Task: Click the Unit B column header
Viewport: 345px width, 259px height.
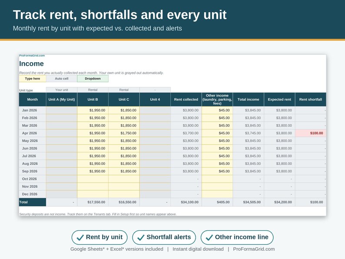Action: (x=93, y=100)
